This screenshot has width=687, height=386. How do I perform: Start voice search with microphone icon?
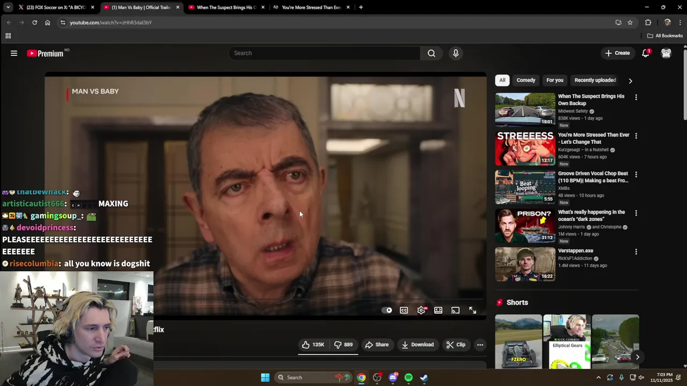tap(456, 53)
